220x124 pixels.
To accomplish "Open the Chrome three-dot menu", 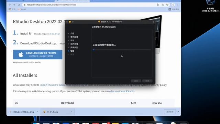I will [x=178, y=4].
